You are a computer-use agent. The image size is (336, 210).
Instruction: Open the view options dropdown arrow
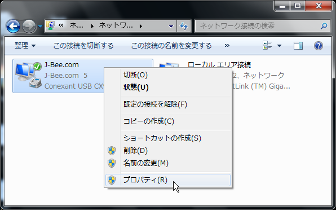pos(279,46)
